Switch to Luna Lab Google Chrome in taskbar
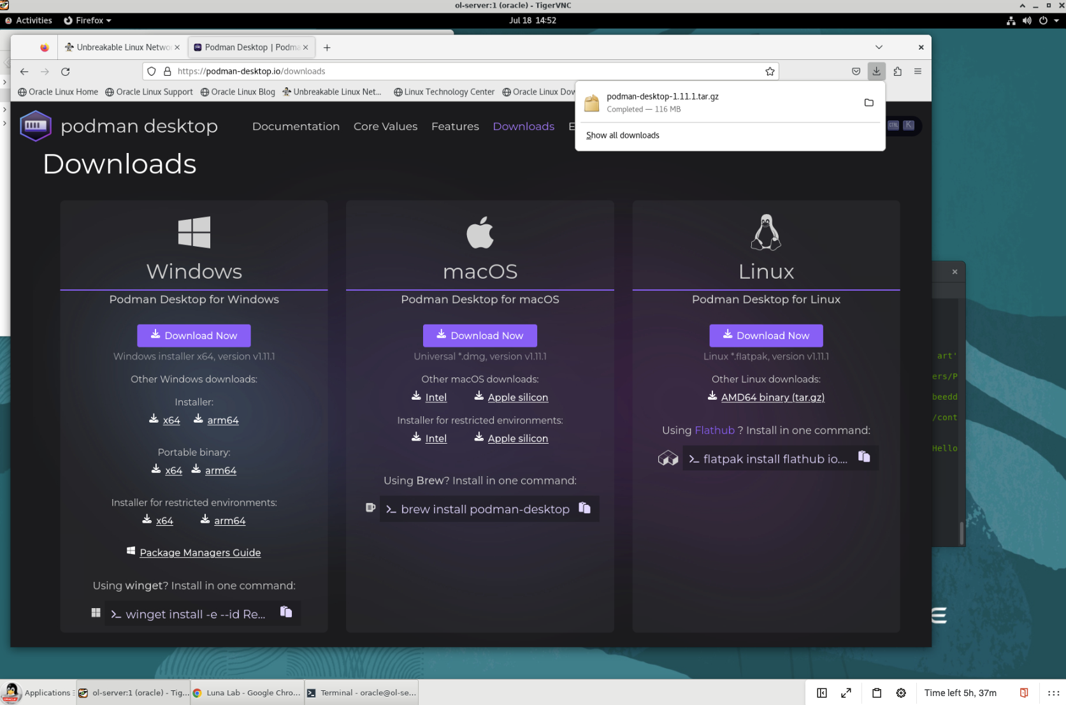The width and height of the screenshot is (1066, 705). 247,693
